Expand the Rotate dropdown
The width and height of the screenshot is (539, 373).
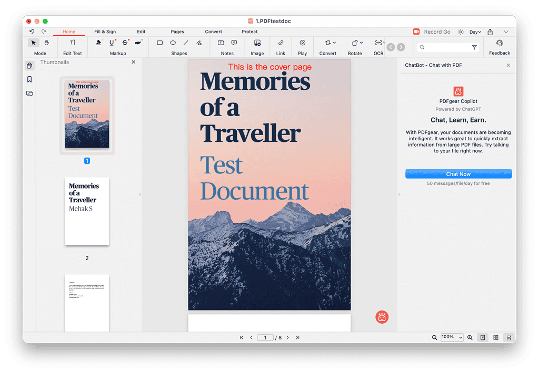pyautogui.click(x=361, y=43)
